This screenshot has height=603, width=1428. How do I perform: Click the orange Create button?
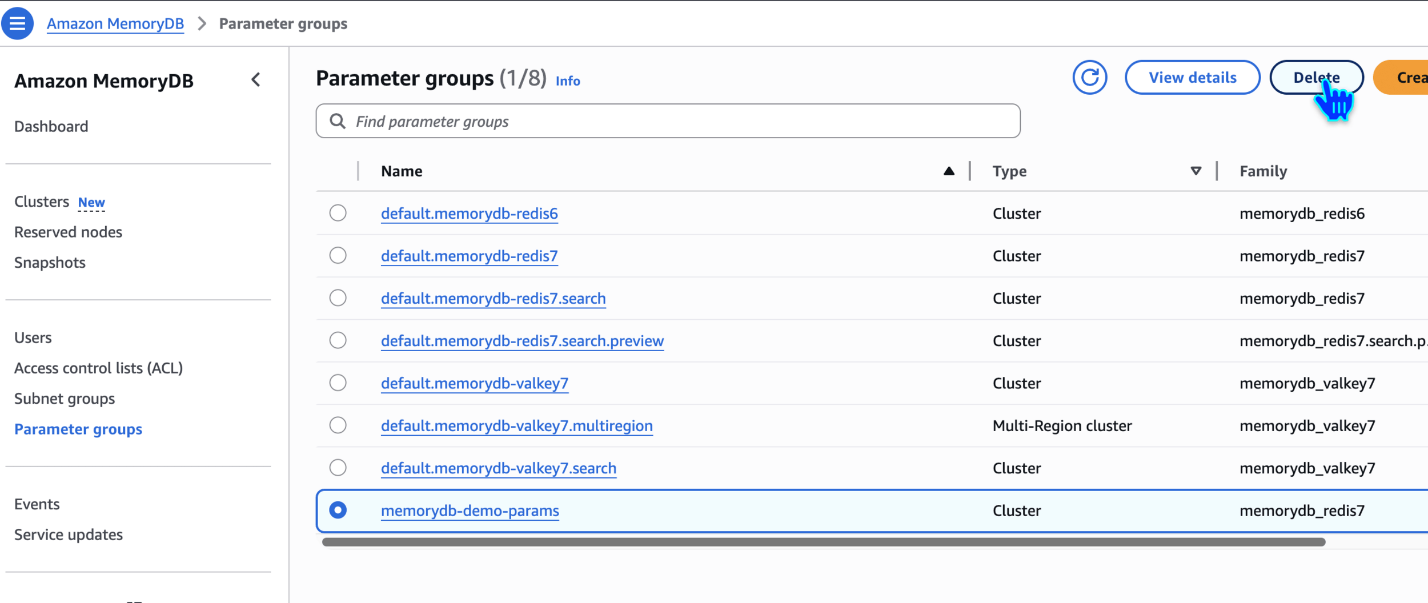tap(1401, 78)
